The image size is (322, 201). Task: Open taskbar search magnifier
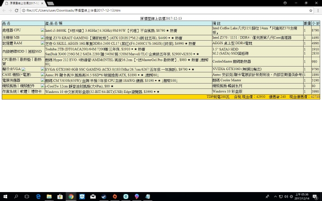[x=16, y=197]
